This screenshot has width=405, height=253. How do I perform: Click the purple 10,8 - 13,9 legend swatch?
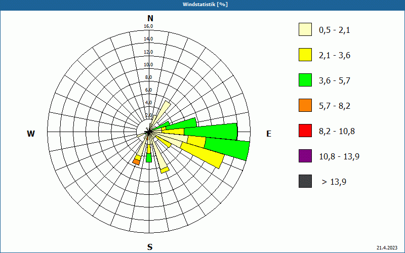(x=305, y=156)
